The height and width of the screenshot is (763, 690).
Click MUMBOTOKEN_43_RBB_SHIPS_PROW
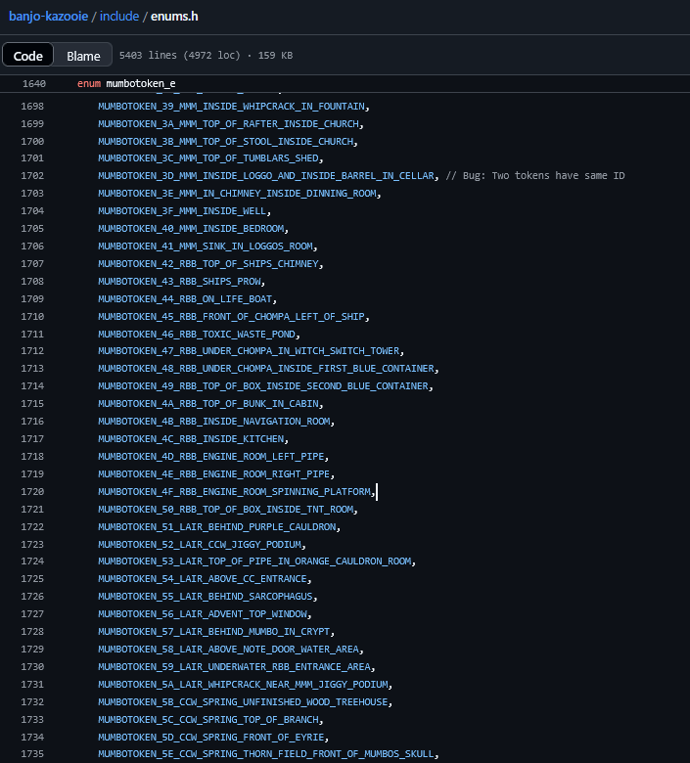pyautogui.click(x=179, y=282)
